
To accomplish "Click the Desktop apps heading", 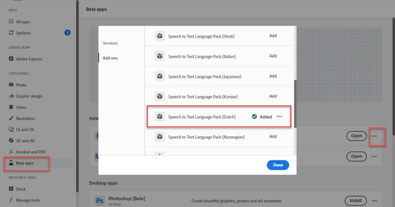I will point(103,183).
